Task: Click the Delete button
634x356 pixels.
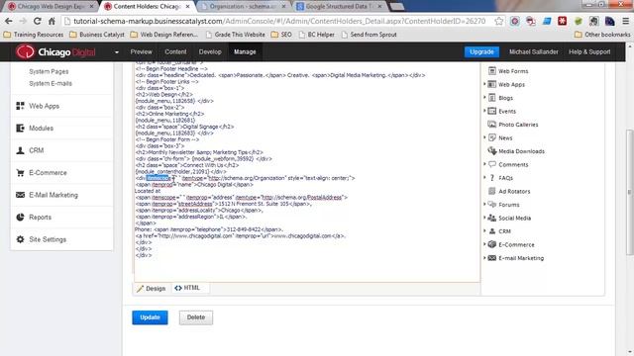Action: pos(196,317)
